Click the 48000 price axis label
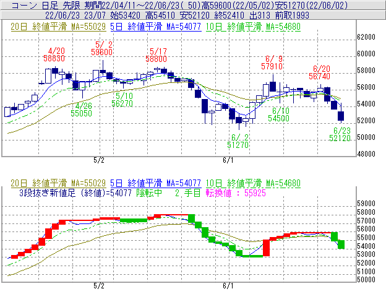The image size is (386, 294). click(366, 154)
